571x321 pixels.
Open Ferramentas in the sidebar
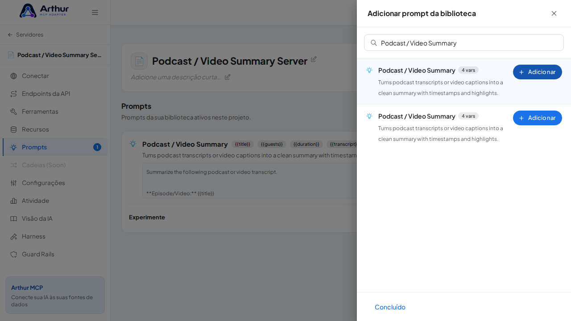(55, 111)
